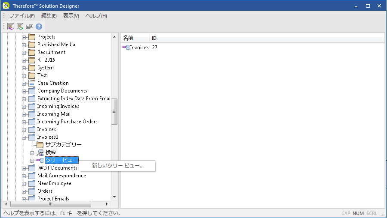Sort list by 名前 column header

coord(135,38)
